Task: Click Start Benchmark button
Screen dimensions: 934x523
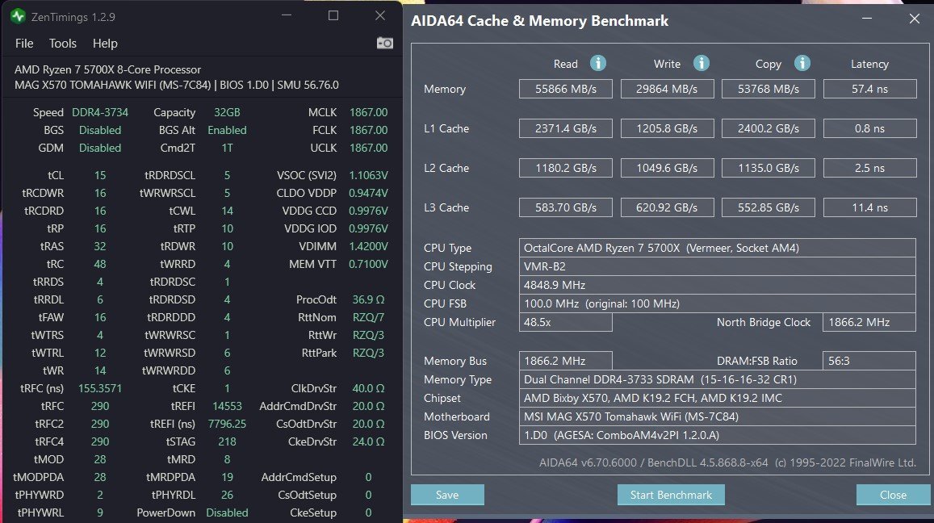Action: pos(671,495)
